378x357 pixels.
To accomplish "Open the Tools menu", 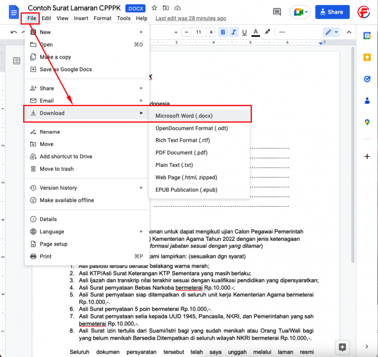I will [x=124, y=18].
